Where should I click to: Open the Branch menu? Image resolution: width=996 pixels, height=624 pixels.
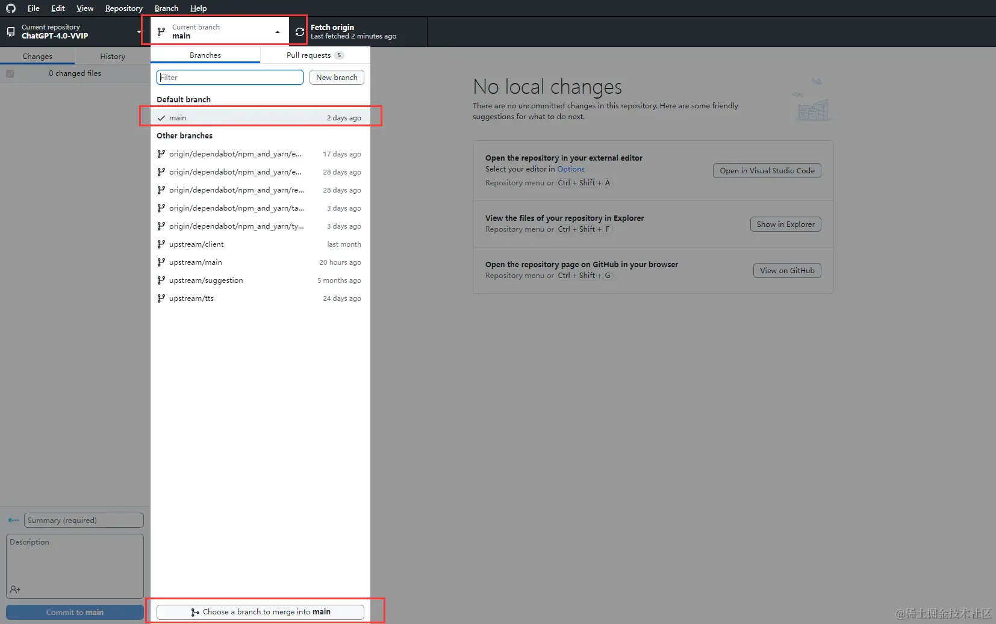[x=166, y=8]
